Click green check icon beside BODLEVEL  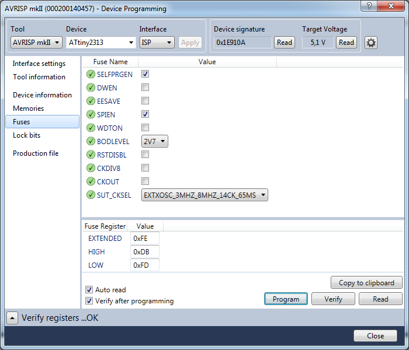pos(91,141)
